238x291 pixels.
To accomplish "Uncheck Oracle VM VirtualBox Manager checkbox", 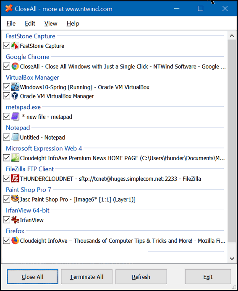I will (x=6, y=96).
